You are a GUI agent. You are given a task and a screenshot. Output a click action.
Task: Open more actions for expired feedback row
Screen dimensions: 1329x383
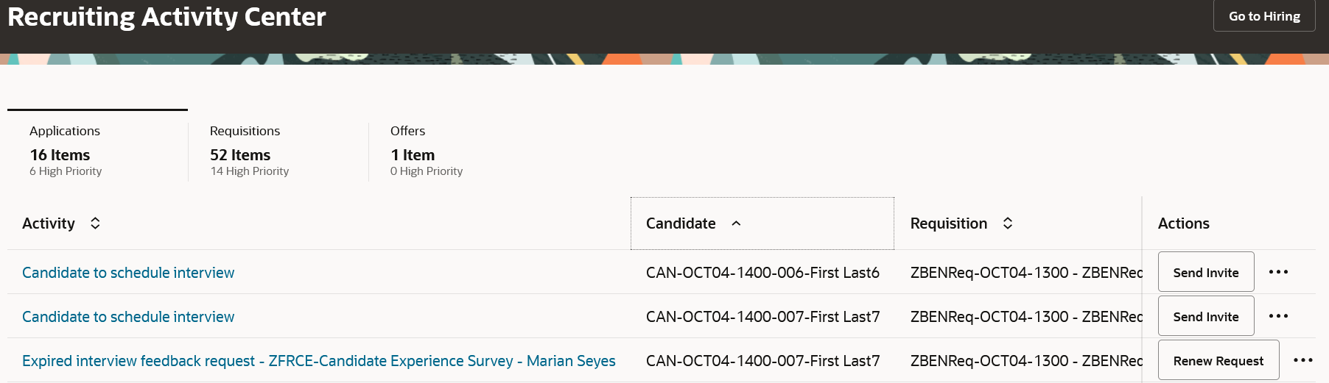click(x=1302, y=360)
